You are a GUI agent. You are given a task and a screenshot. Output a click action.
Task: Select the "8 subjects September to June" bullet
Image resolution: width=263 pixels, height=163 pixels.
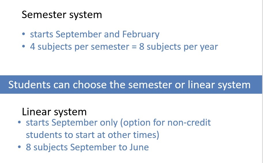87,147
